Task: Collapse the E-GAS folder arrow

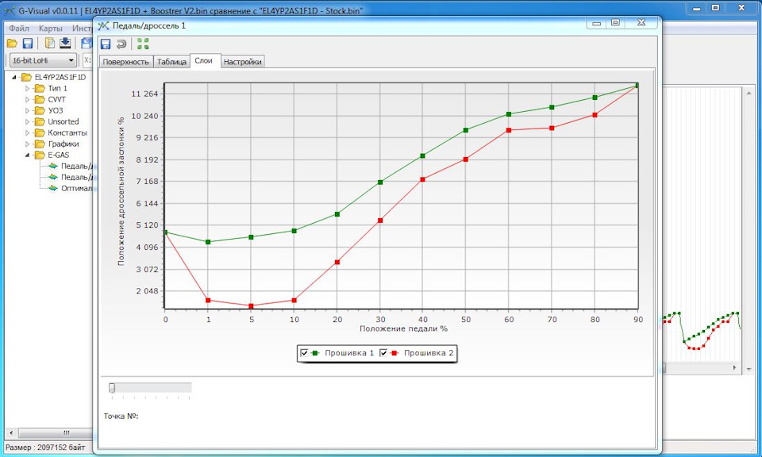Action: click(28, 156)
